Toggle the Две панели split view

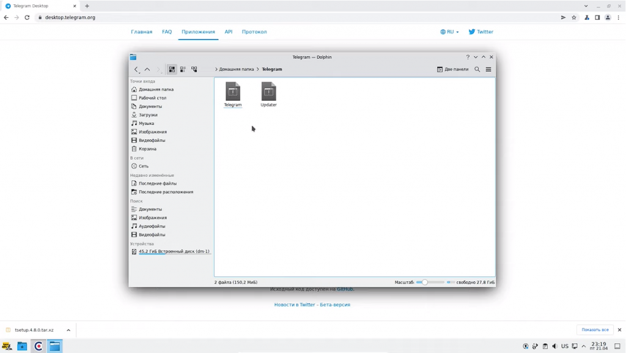tap(452, 70)
